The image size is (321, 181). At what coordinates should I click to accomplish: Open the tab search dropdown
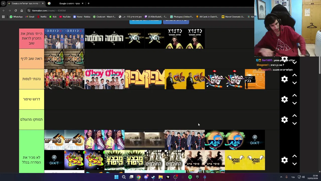[x=3, y=4]
